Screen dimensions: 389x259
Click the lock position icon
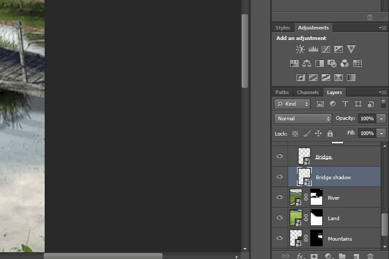318,134
